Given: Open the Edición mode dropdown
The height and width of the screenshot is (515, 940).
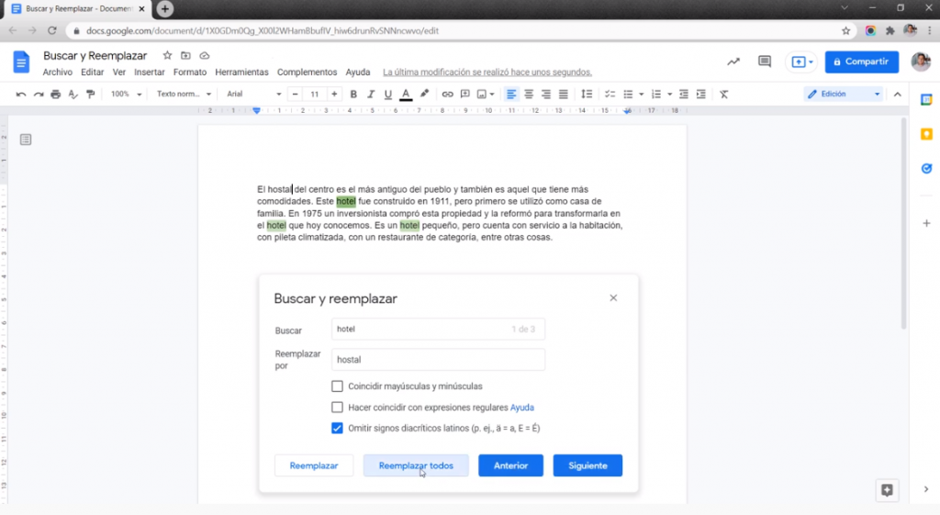Looking at the screenshot, I should click(x=843, y=95).
